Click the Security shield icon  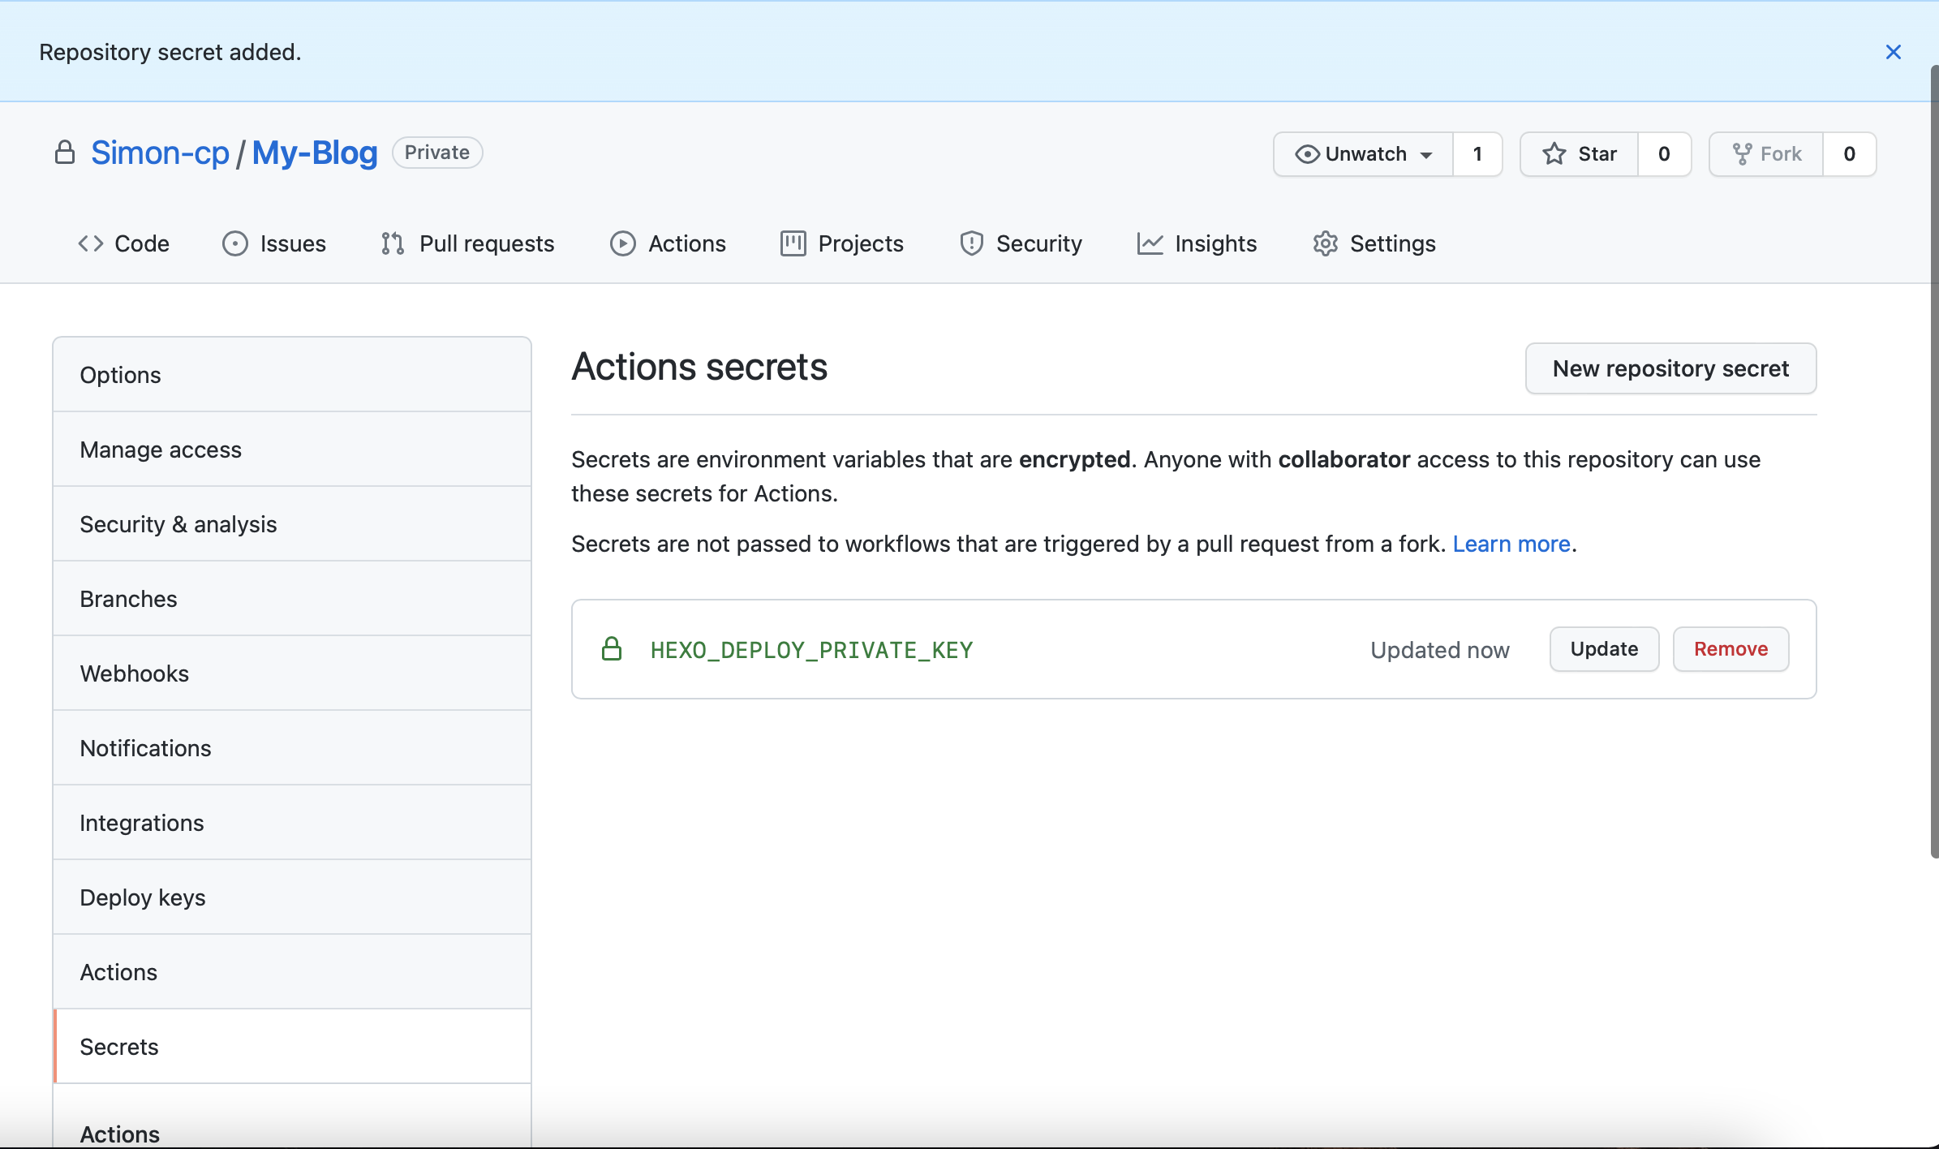(x=971, y=243)
